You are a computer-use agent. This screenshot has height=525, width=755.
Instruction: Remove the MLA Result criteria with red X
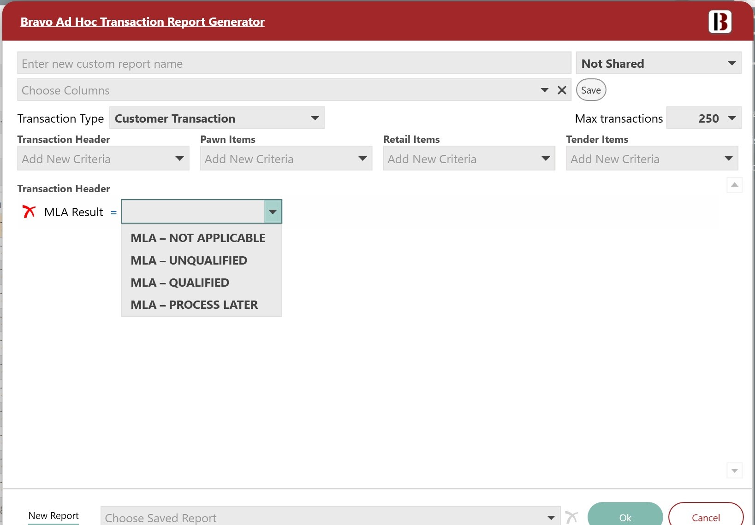(x=29, y=212)
